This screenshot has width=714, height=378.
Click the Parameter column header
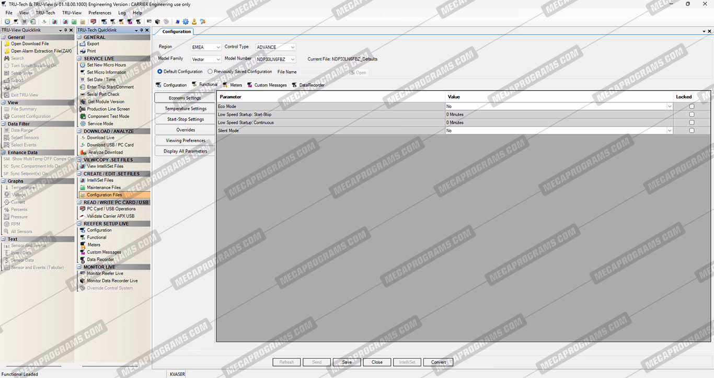coord(331,97)
